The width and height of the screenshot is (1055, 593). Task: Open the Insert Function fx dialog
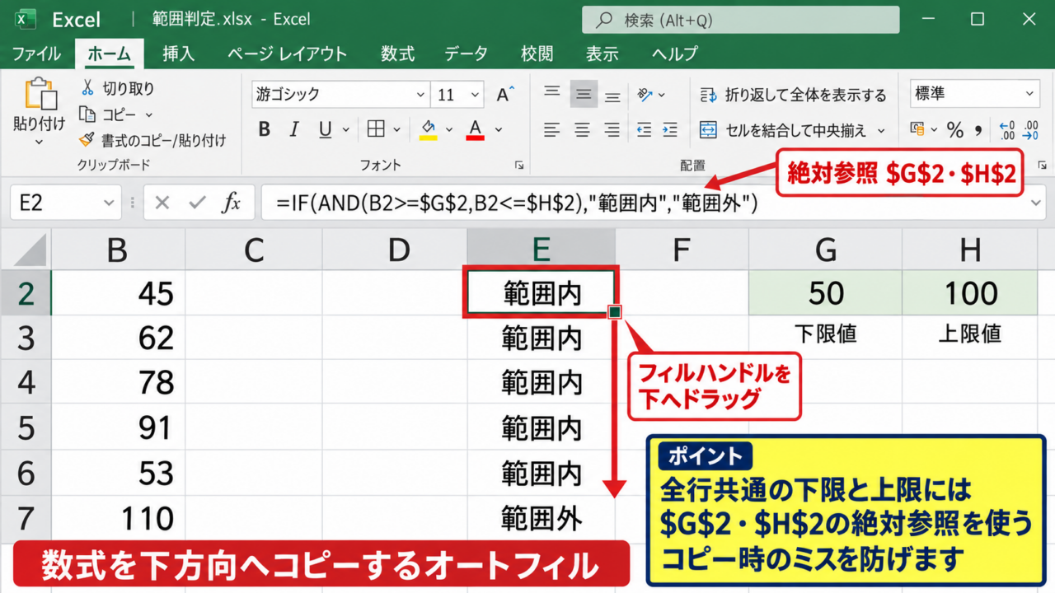point(232,203)
